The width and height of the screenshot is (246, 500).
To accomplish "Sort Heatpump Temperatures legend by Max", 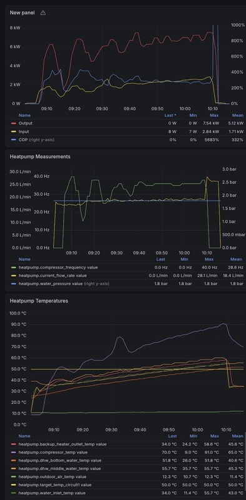I will [214, 436].
